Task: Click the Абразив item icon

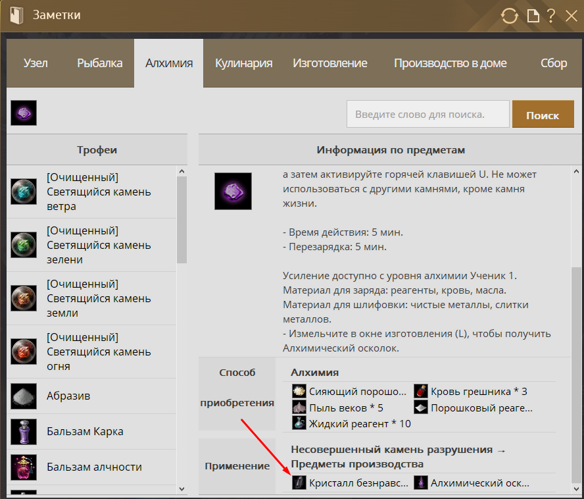Action: click(x=24, y=396)
